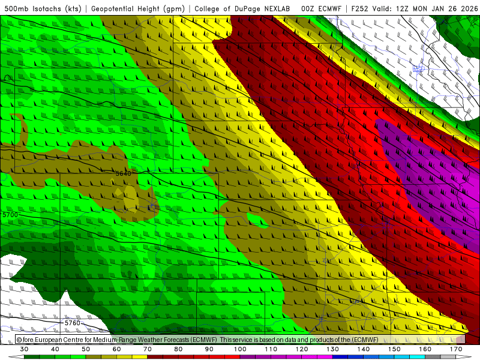
Task: Click the 30 label on the color scale
Action: pos(24,349)
